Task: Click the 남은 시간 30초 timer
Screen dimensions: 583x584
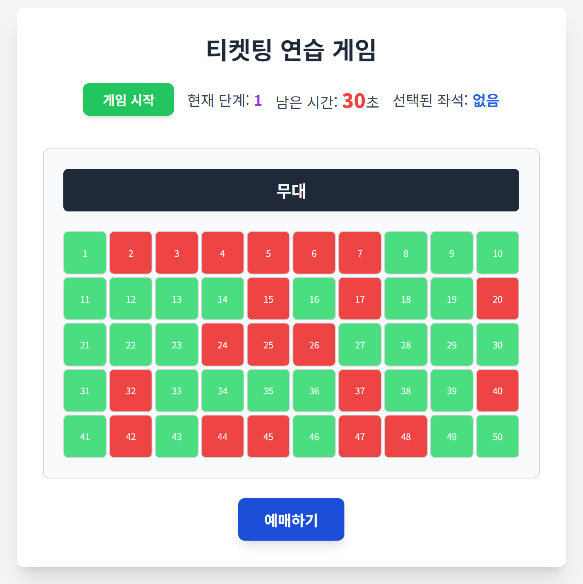Action: coord(327,101)
